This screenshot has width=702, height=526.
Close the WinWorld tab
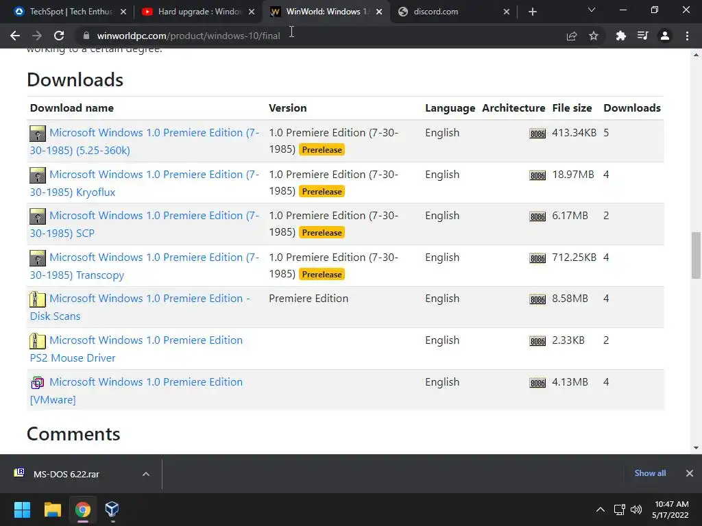click(379, 12)
